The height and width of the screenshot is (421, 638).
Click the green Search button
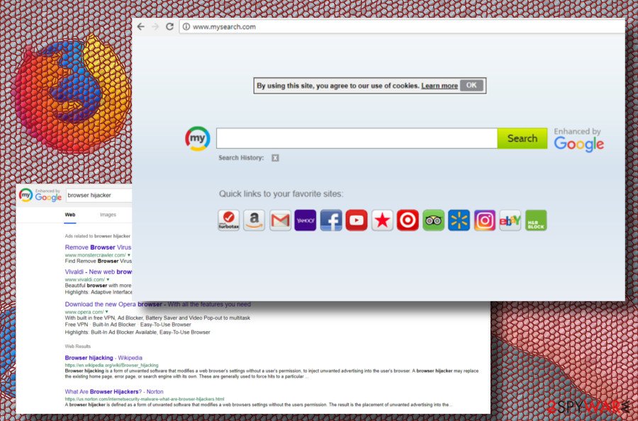click(522, 138)
